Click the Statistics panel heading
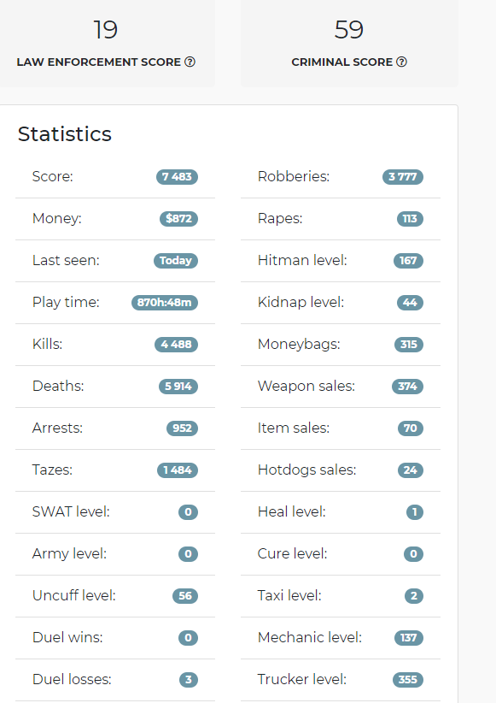496x703 pixels. click(65, 134)
